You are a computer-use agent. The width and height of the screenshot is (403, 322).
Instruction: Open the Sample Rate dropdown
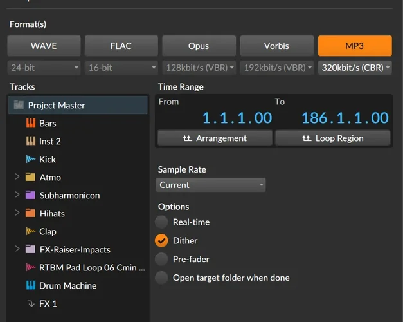[x=211, y=185]
